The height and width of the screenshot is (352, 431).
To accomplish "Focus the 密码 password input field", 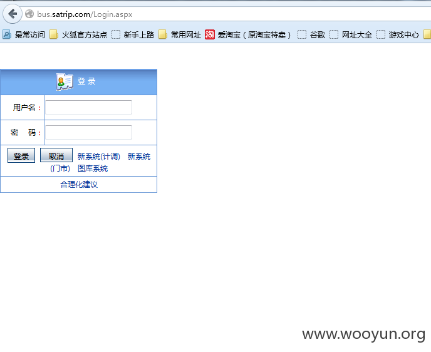I will point(88,132).
